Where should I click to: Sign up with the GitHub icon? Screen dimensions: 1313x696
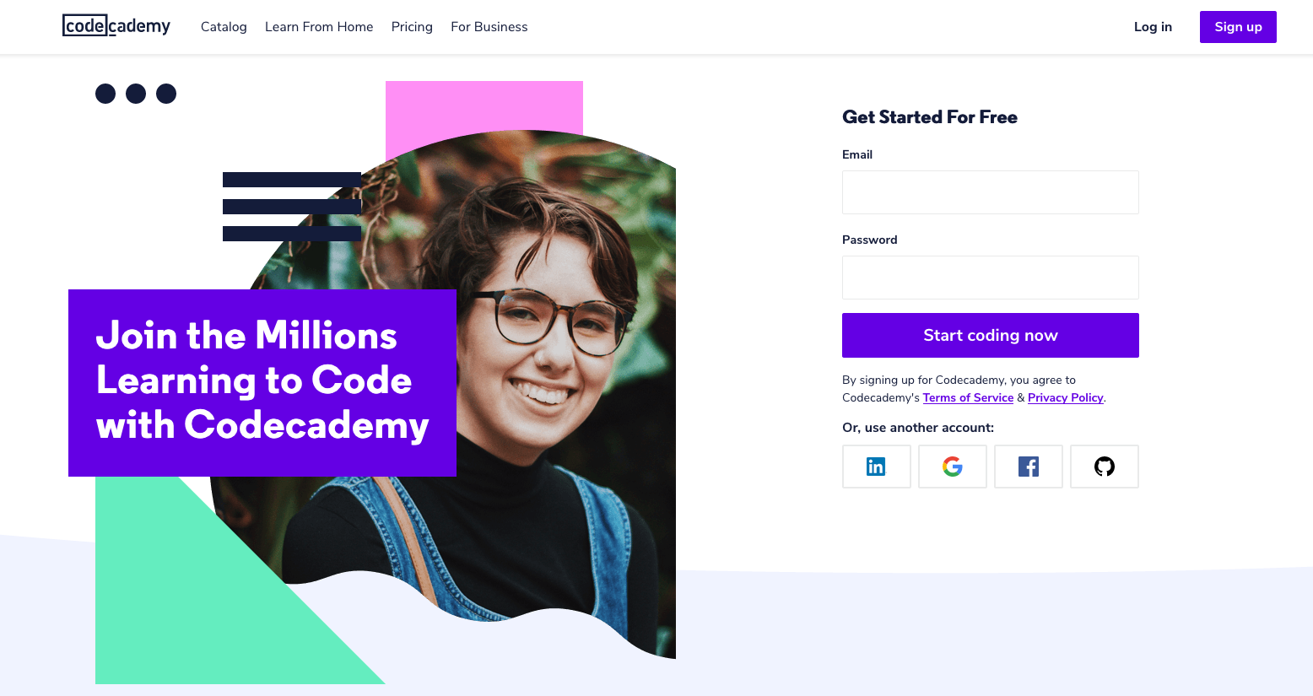[1104, 467]
